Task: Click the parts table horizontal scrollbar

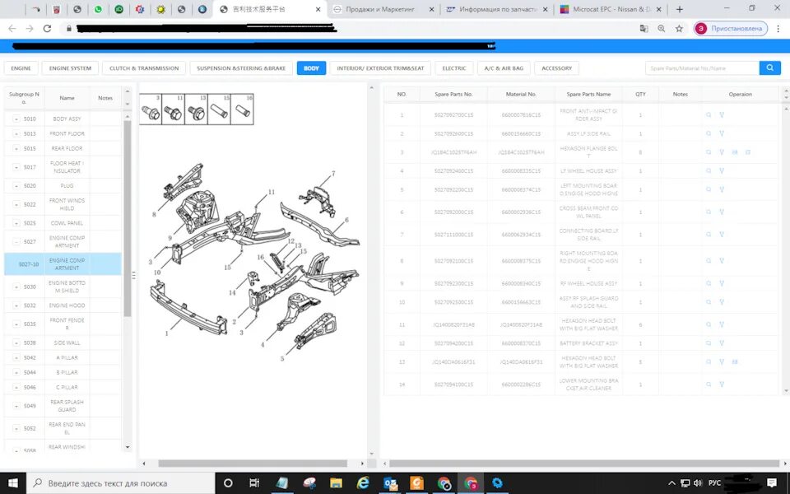Action: 584,464
